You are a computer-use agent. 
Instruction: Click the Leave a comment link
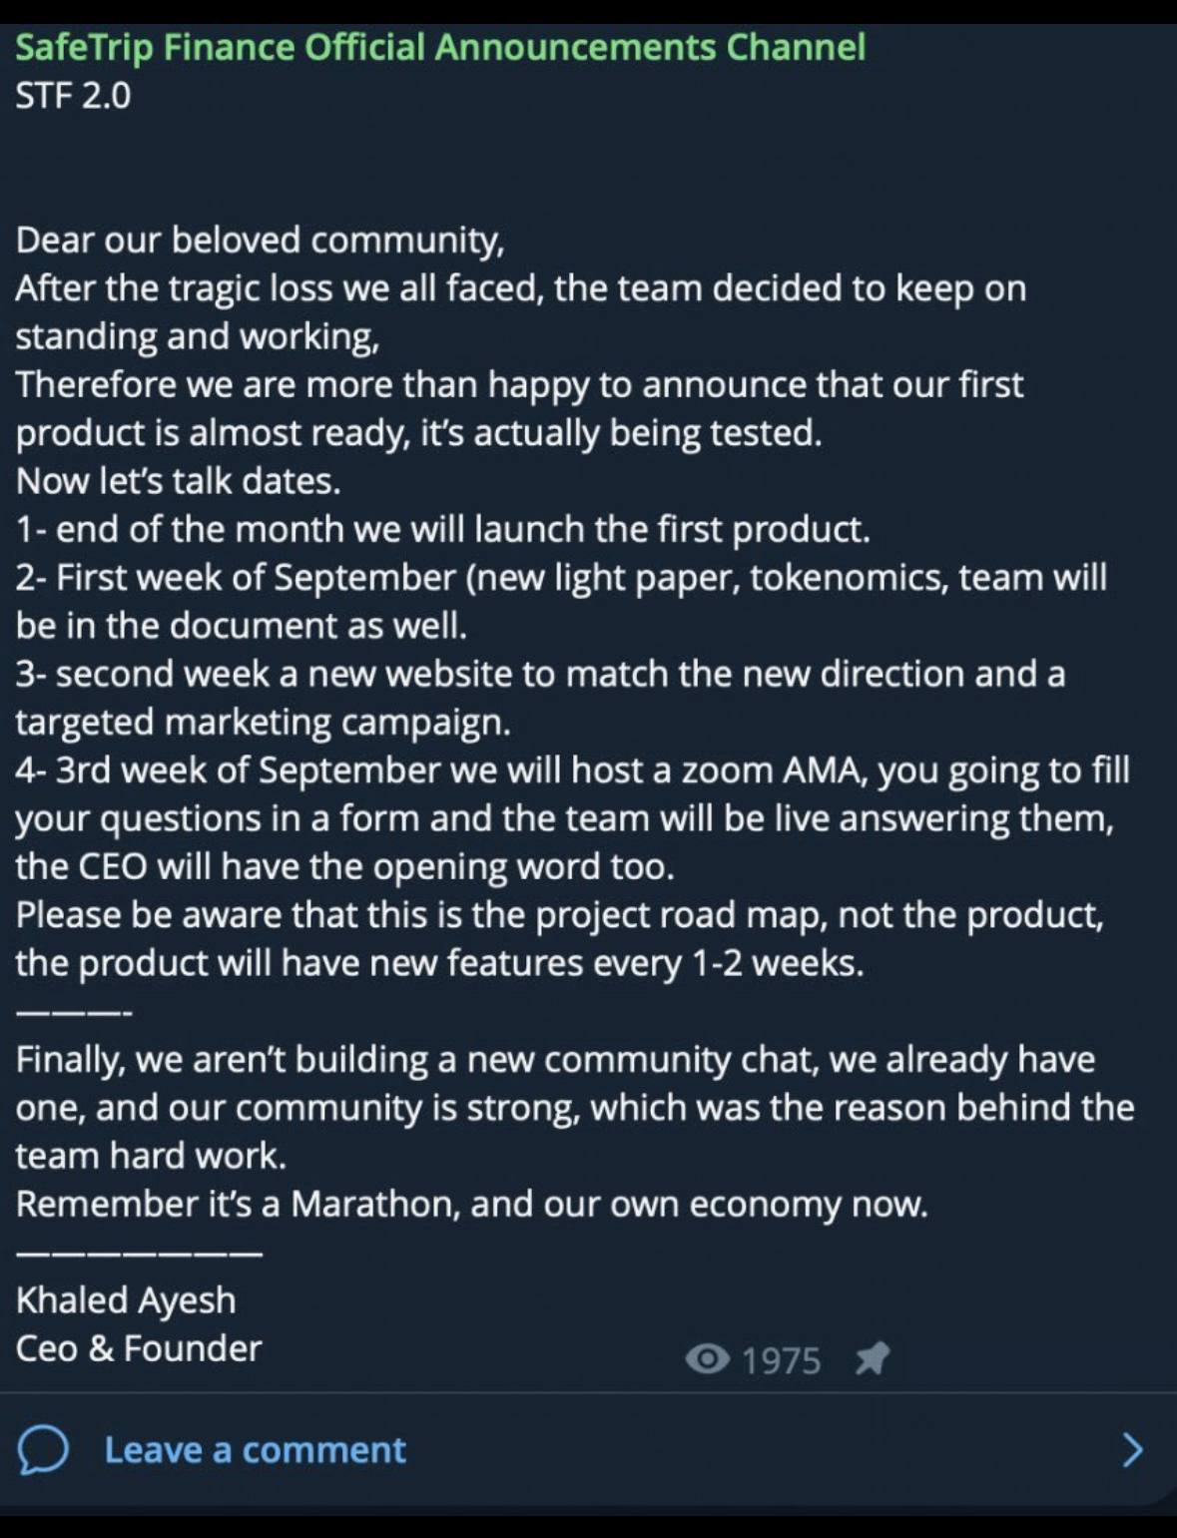[x=255, y=1451]
